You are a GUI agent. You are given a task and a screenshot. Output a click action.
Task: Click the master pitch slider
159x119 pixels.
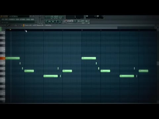coord(42,20)
